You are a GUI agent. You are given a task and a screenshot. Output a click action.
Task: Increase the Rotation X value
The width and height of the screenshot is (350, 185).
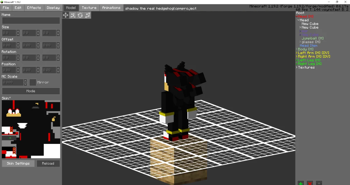(x=18, y=56)
